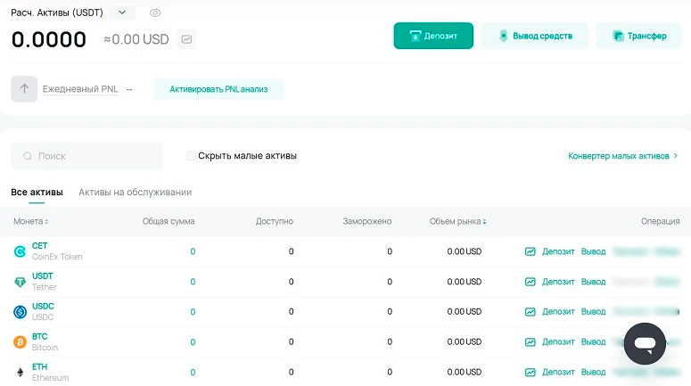The height and width of the screenshot is (386, 691).
Task: Expand the Расч. Активы (USDT) currency dropdown
Action: 123,13
